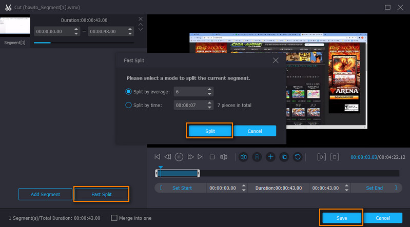Select the Split by time option
Viewport: 410px width, 227px height.
(x=129, y=105)
